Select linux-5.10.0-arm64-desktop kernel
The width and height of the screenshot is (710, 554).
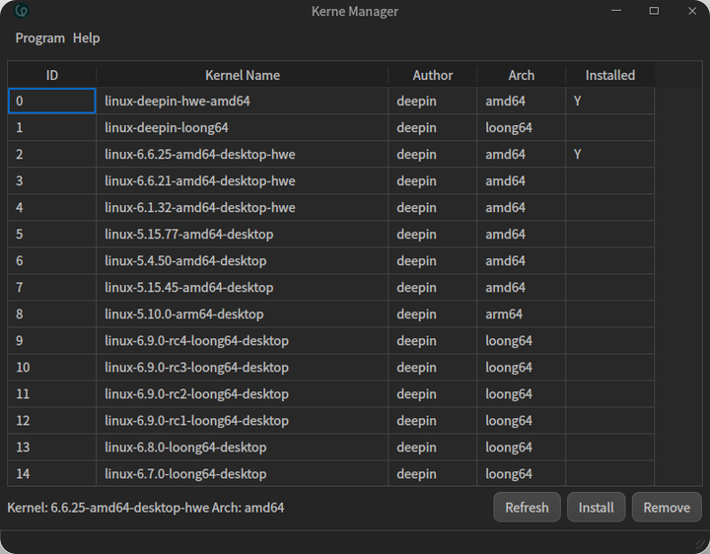click(184, 314)
